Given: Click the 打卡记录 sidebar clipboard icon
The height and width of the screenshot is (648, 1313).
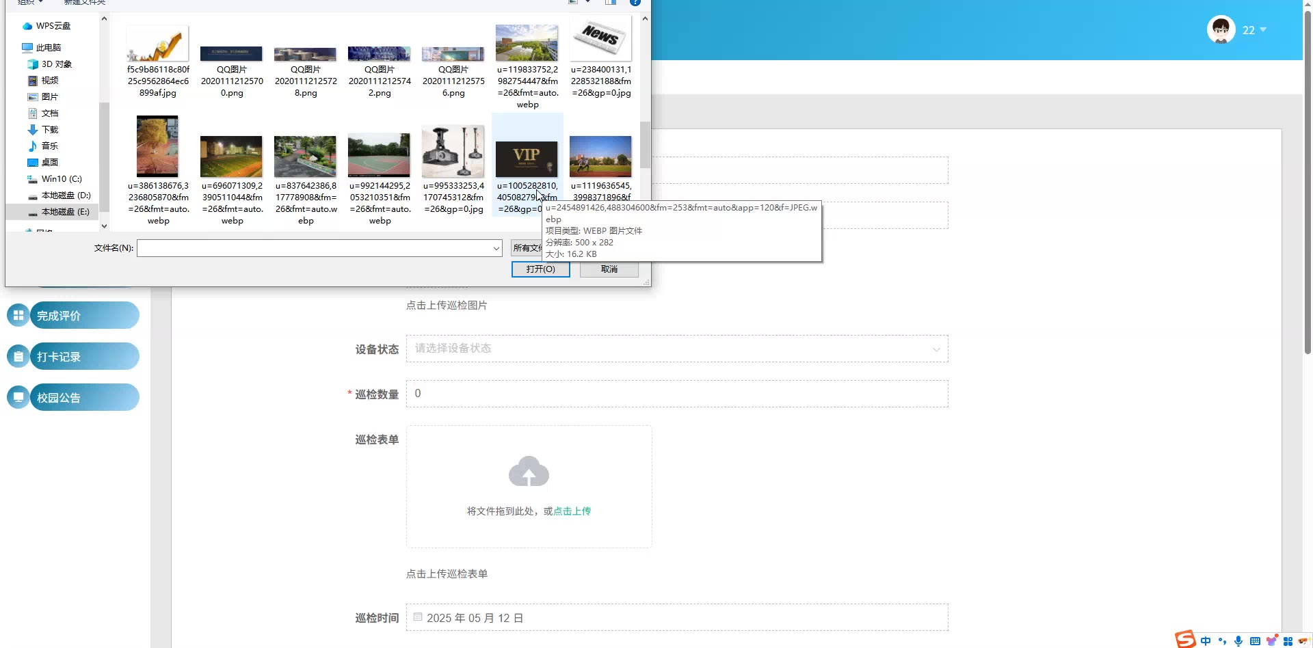Looking at the screenshot, I should 18,356.
